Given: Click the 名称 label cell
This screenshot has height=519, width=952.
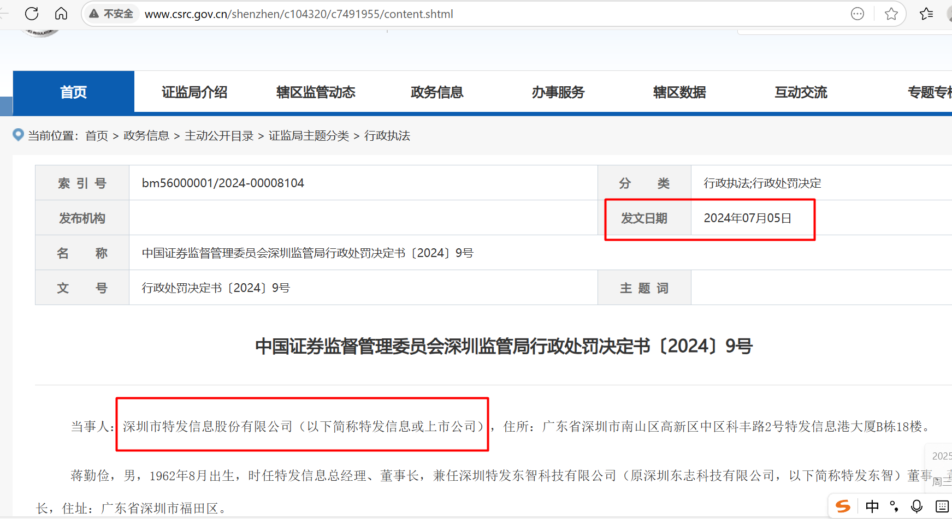Looking at the screenshot, I should click(82, 253).
